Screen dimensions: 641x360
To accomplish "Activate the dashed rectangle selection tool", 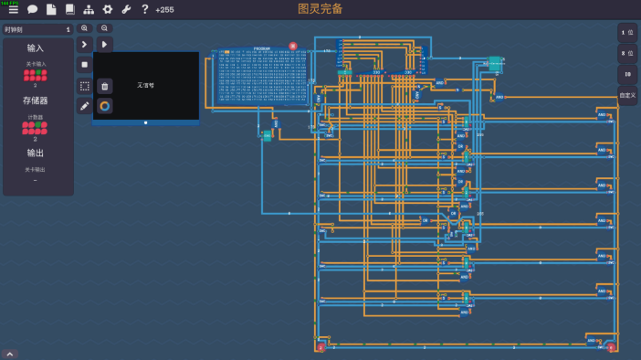I will [x=84, y=86].
